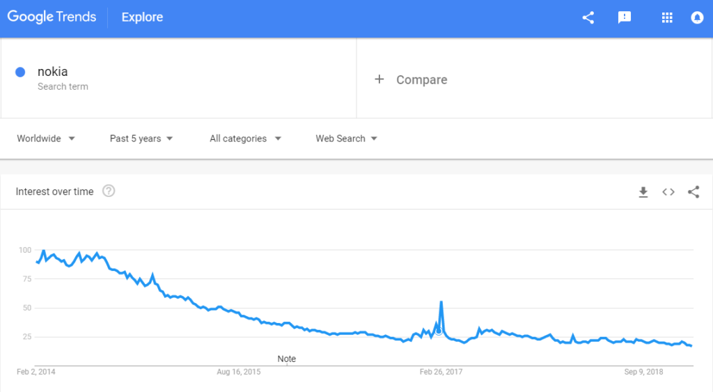Click the blue nokia color dot
This screenshot has width=713, height=392.
click(20, 72)
